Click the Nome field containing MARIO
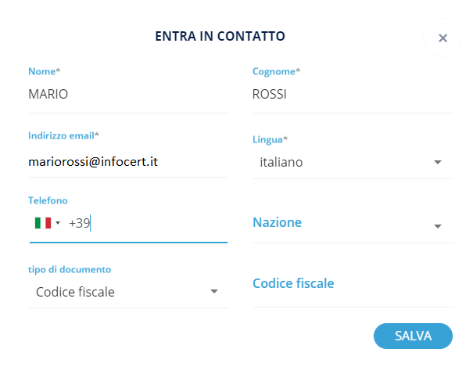Screen dimensions: 473x374 point(128,95)
